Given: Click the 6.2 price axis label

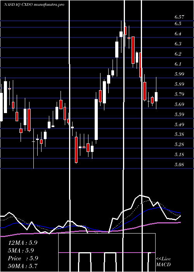Looking at the screenshot, I should point(178,54).
